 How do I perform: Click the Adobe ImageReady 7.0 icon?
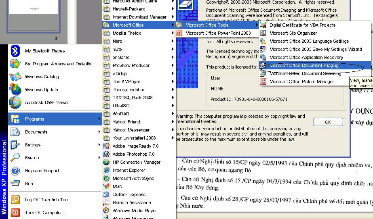pos(106,146)
